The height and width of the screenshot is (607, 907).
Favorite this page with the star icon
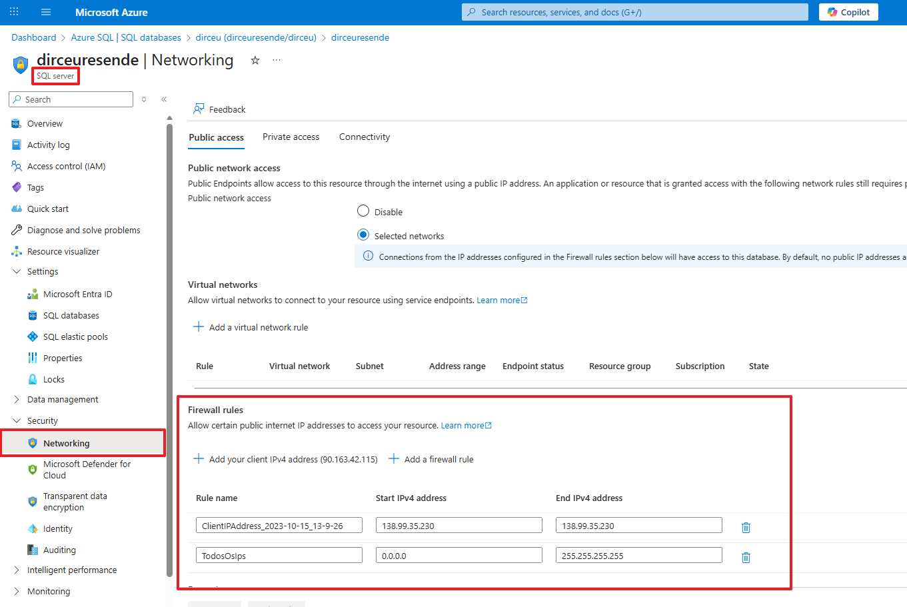255,60
